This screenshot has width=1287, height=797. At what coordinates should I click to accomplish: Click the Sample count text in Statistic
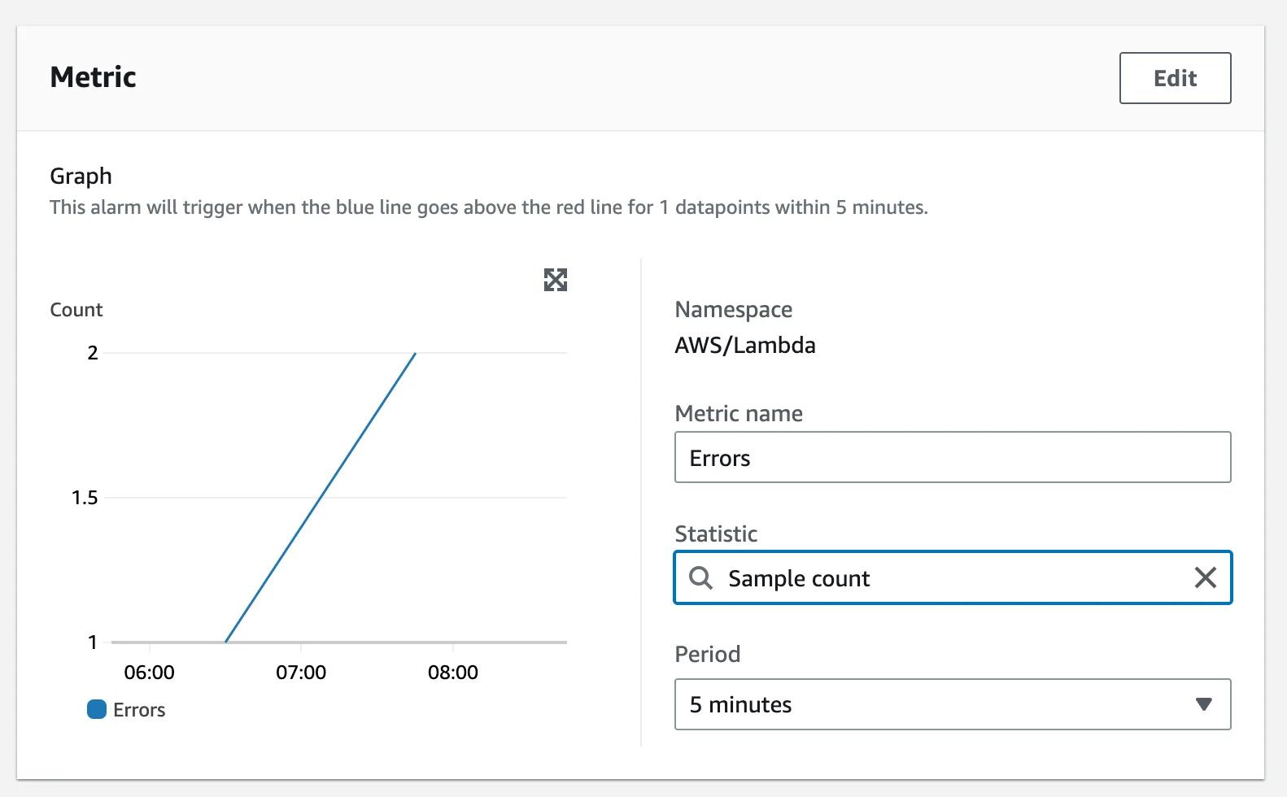pyautogui.click(x=798, y=578)
